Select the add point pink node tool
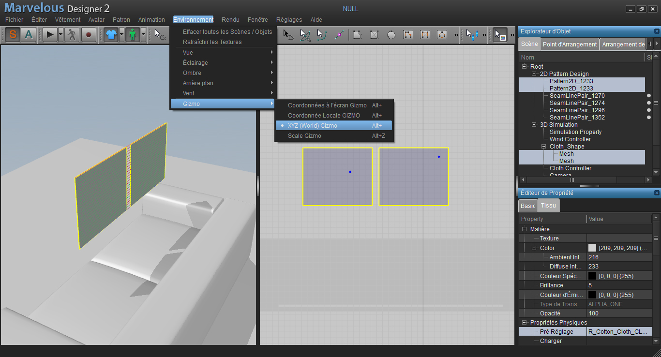The height and width of the screenshot is (357, 661). coord(339,34)
